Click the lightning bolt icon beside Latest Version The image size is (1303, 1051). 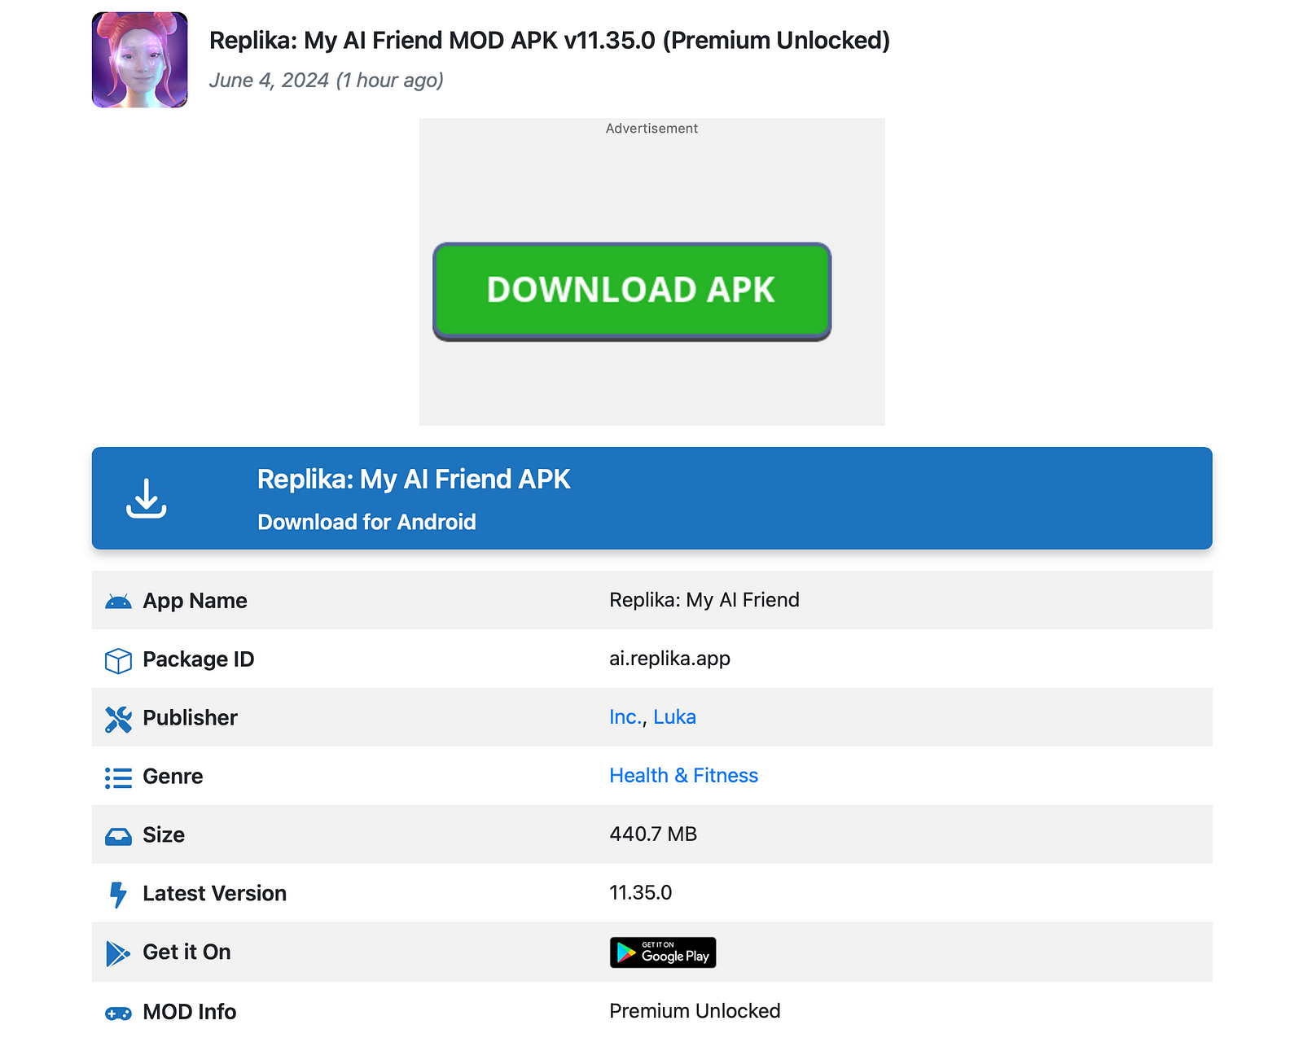(x=118, y=895)
